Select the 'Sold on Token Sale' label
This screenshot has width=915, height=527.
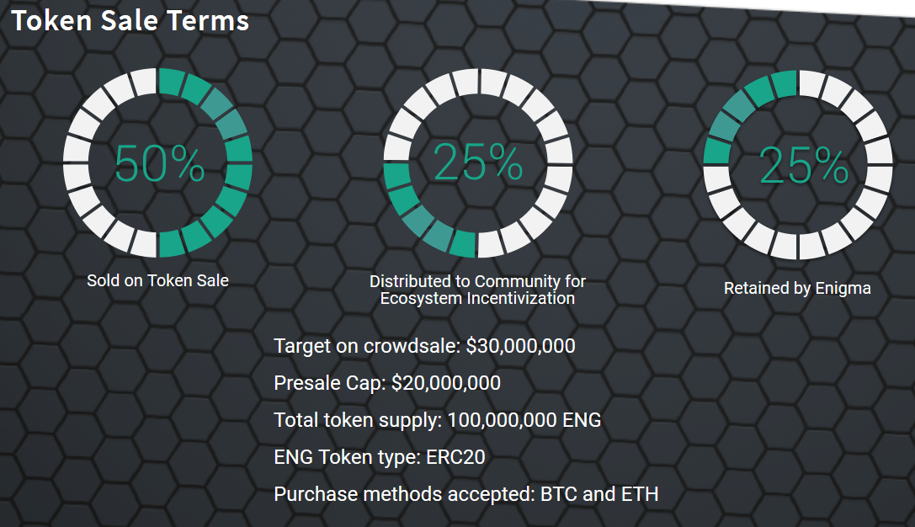[x=157, y=280]
